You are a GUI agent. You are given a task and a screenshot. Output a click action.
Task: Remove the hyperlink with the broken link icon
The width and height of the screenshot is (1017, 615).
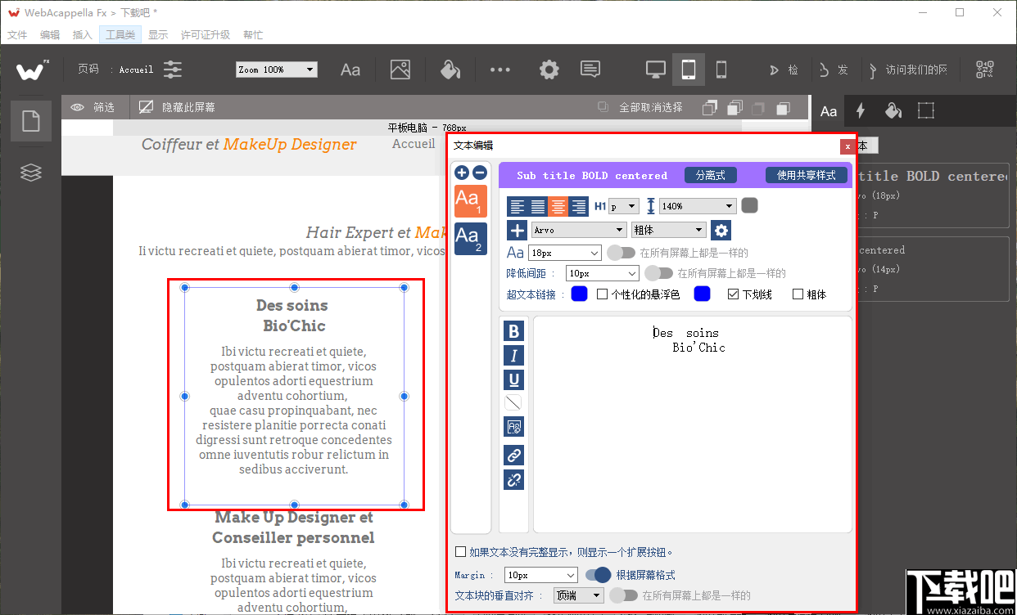point(513,480)
